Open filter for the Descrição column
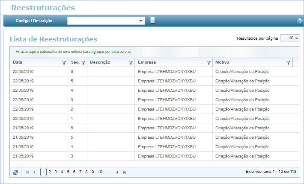 point(131,62)
